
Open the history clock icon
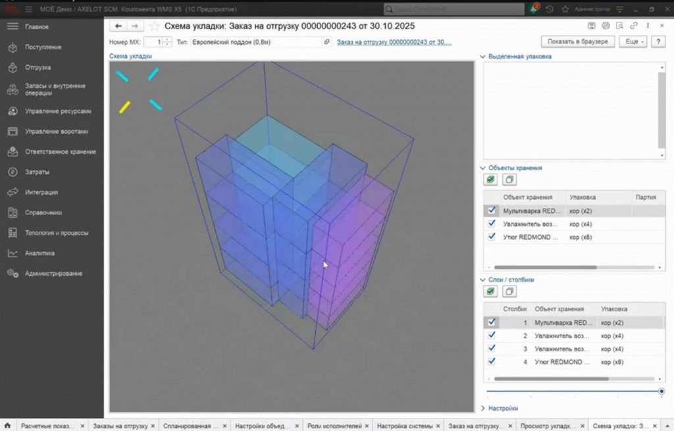point(550,9)
